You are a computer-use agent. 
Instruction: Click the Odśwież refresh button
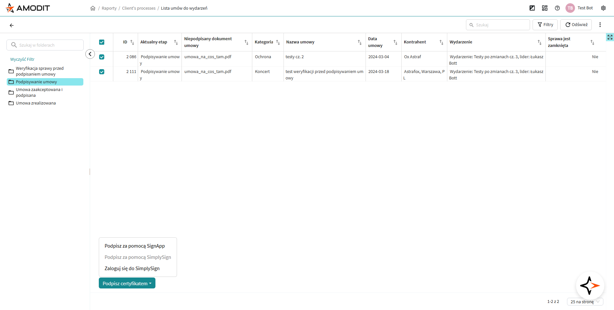click(576, 25)
